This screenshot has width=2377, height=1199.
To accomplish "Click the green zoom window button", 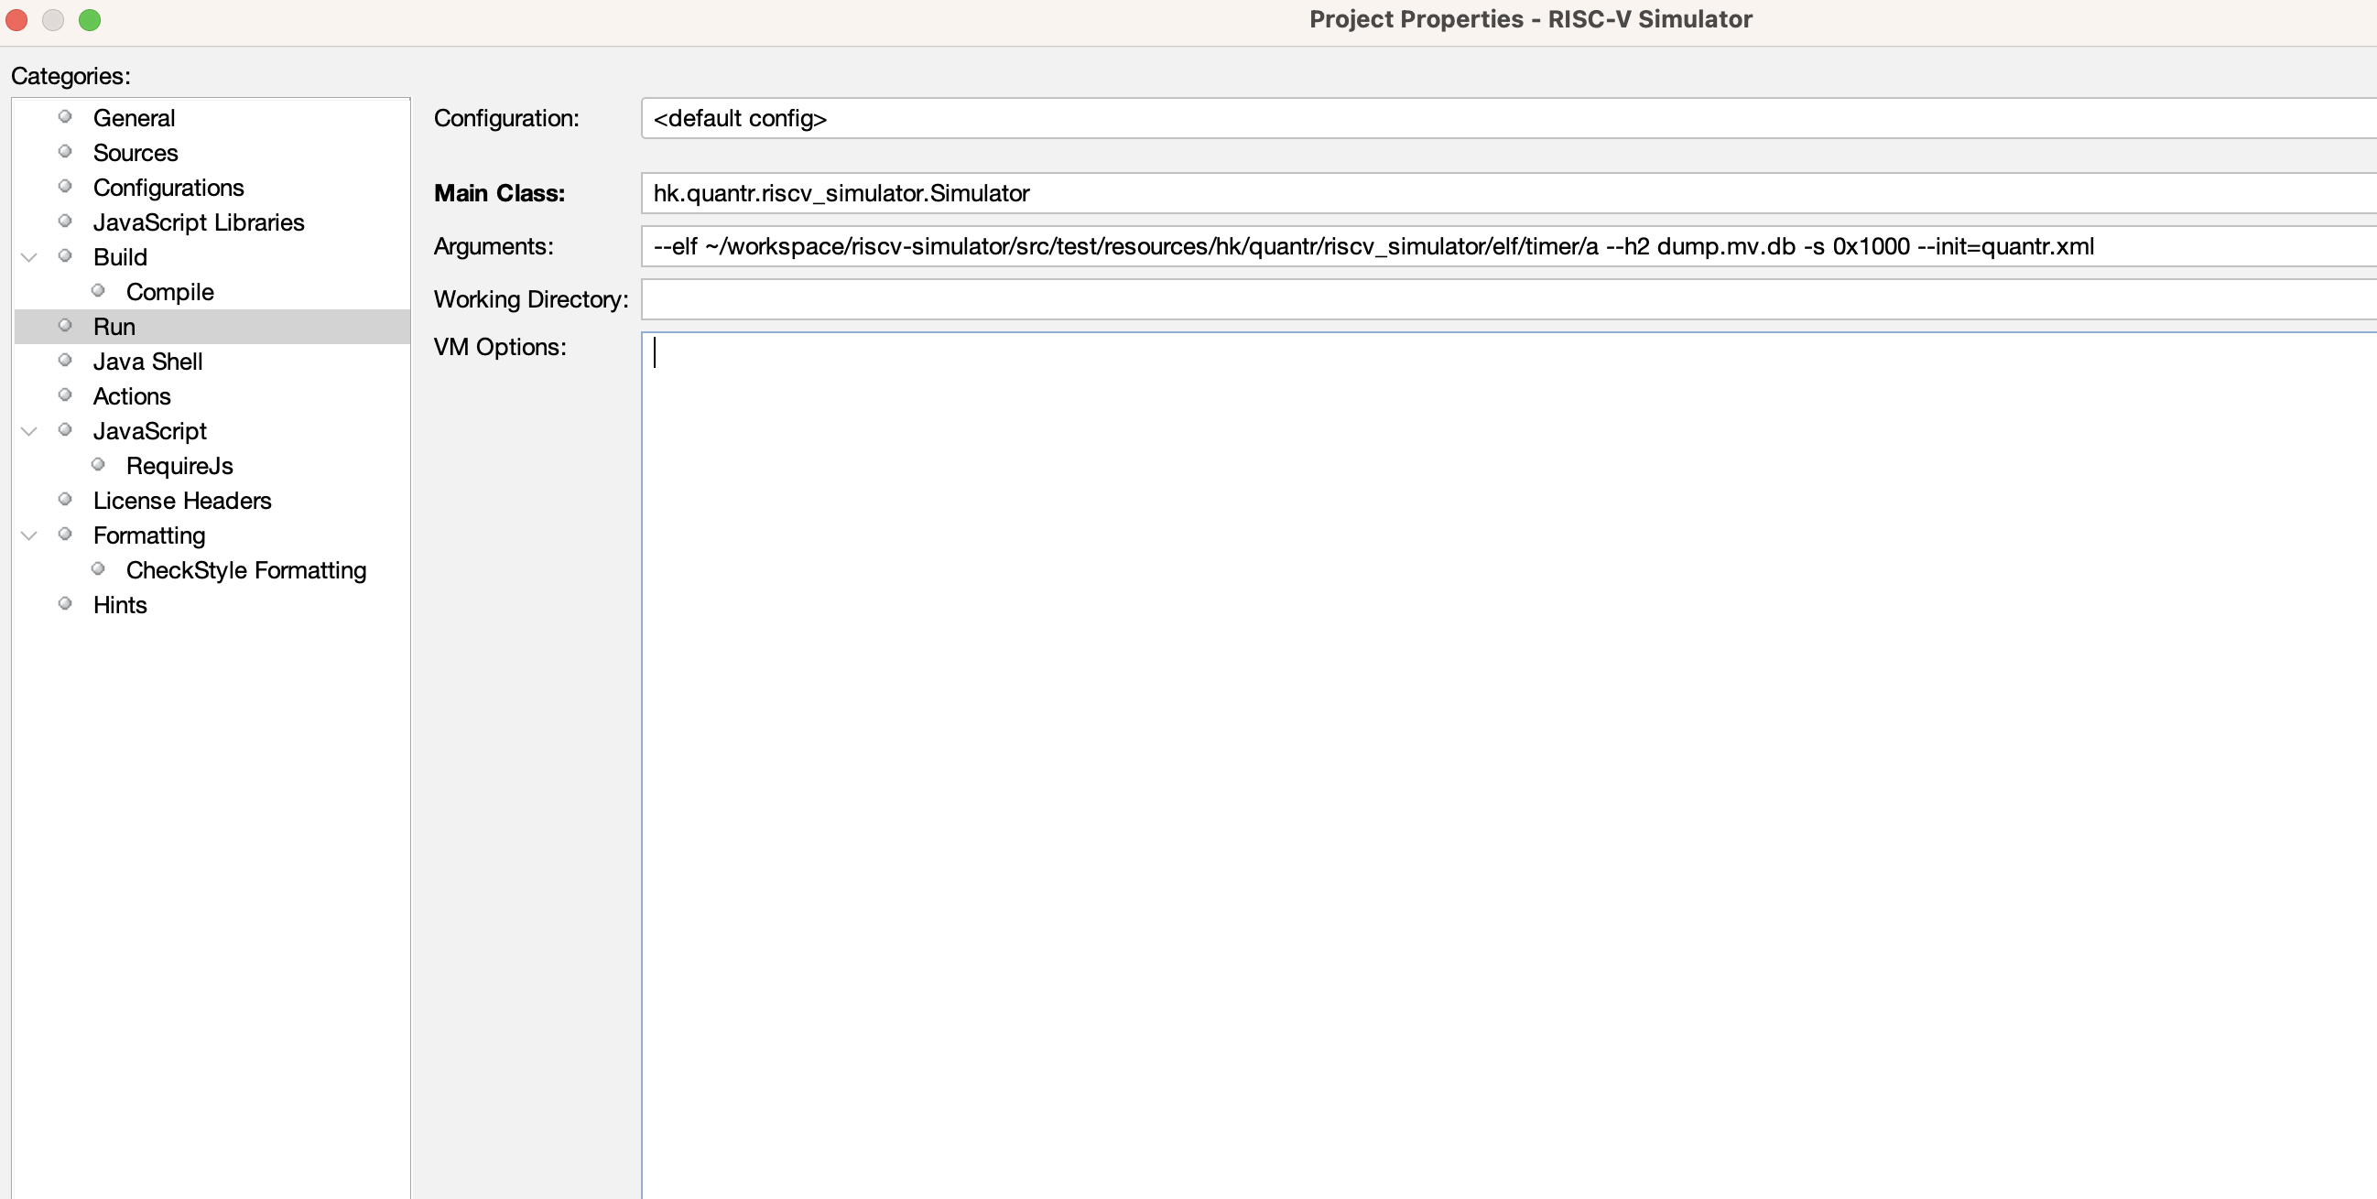I will click(x=90, y=20).
